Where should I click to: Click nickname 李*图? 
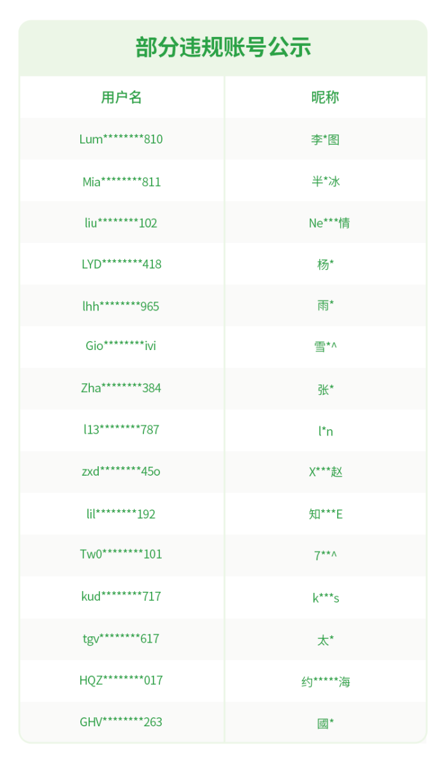(x=325, y=140)
